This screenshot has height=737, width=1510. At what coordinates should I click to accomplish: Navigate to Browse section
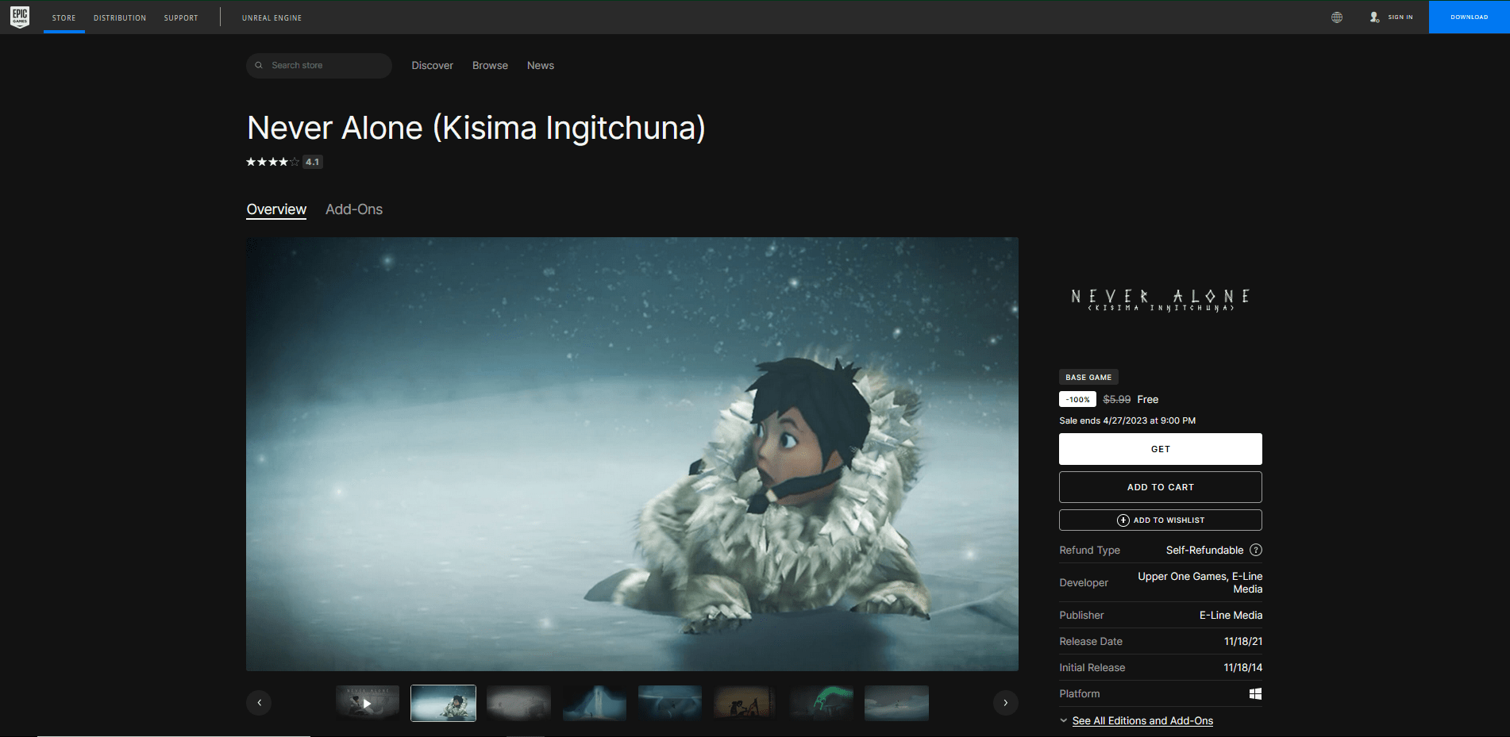tap(490, 66)
